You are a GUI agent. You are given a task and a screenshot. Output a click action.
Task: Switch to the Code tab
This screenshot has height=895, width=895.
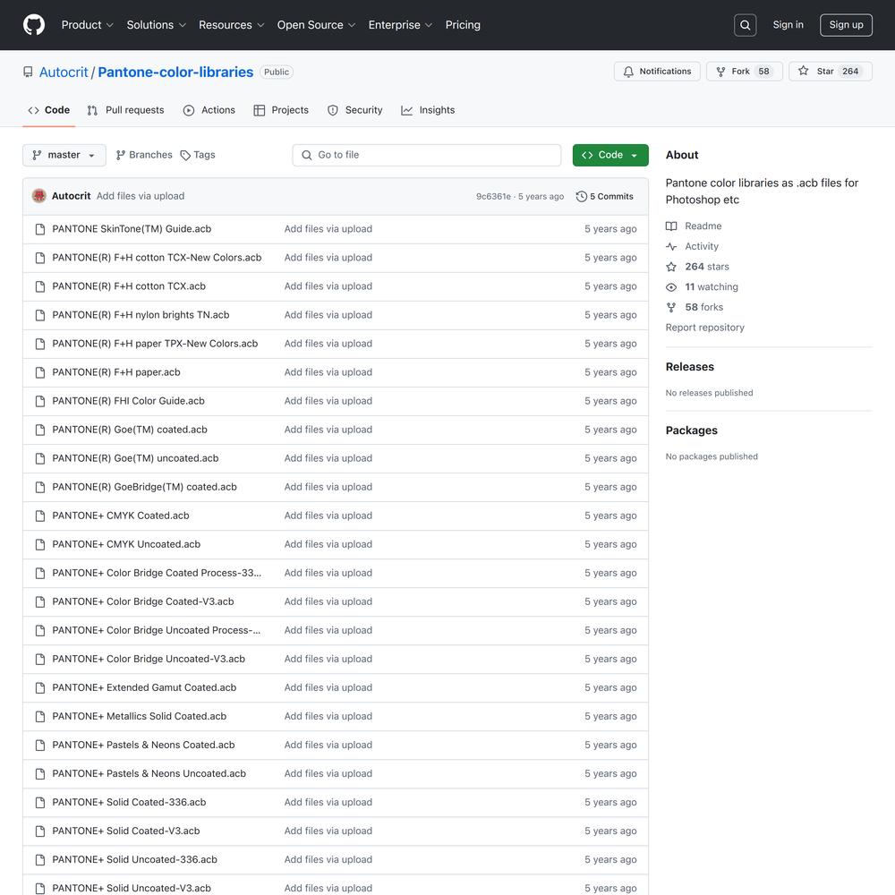49,110
